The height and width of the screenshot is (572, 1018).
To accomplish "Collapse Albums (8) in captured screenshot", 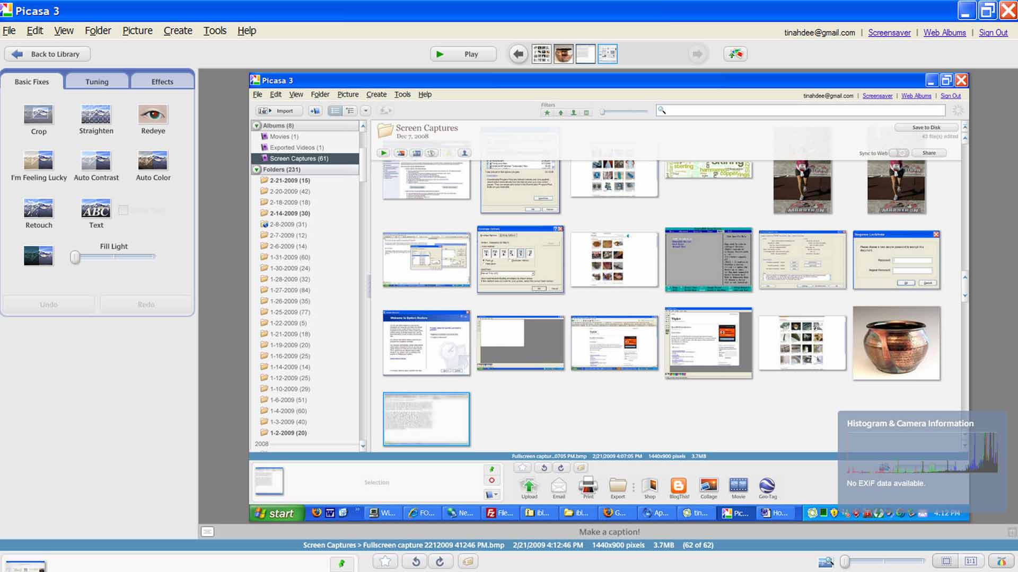I will tap(257, 126).
